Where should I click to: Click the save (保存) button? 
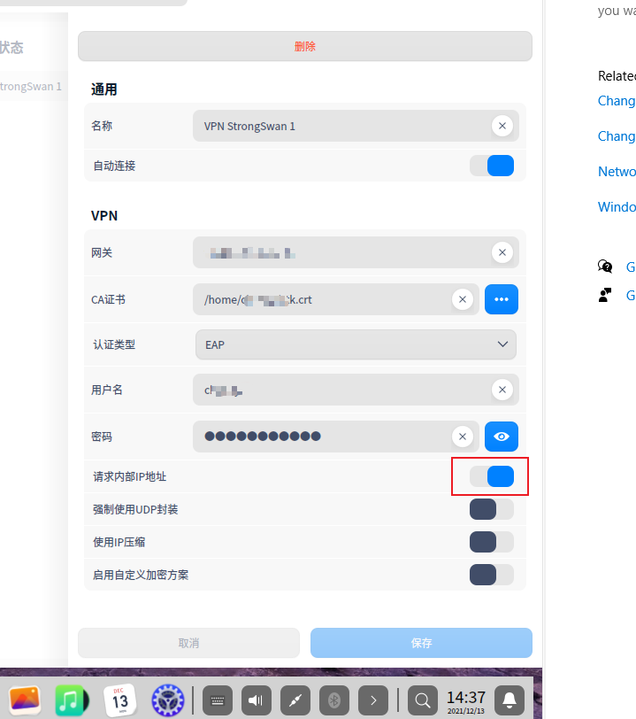pyautogui.click(x=422, y=643)
